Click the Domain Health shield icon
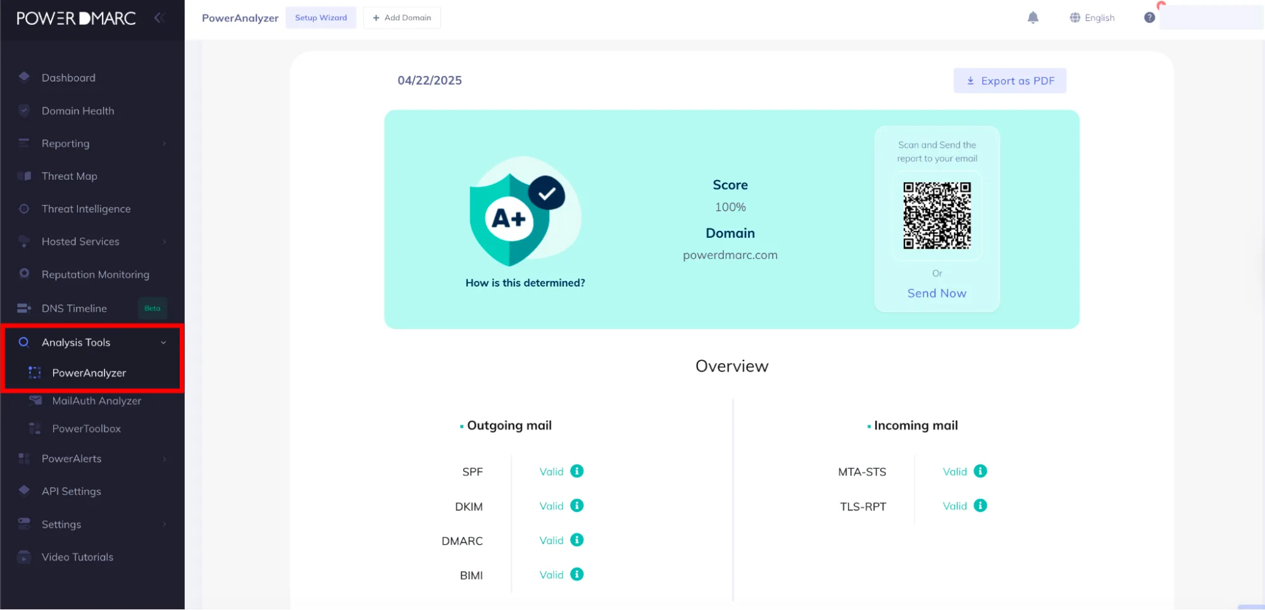The width and height of the screenshot is (1265, 610). coord(24,110)
